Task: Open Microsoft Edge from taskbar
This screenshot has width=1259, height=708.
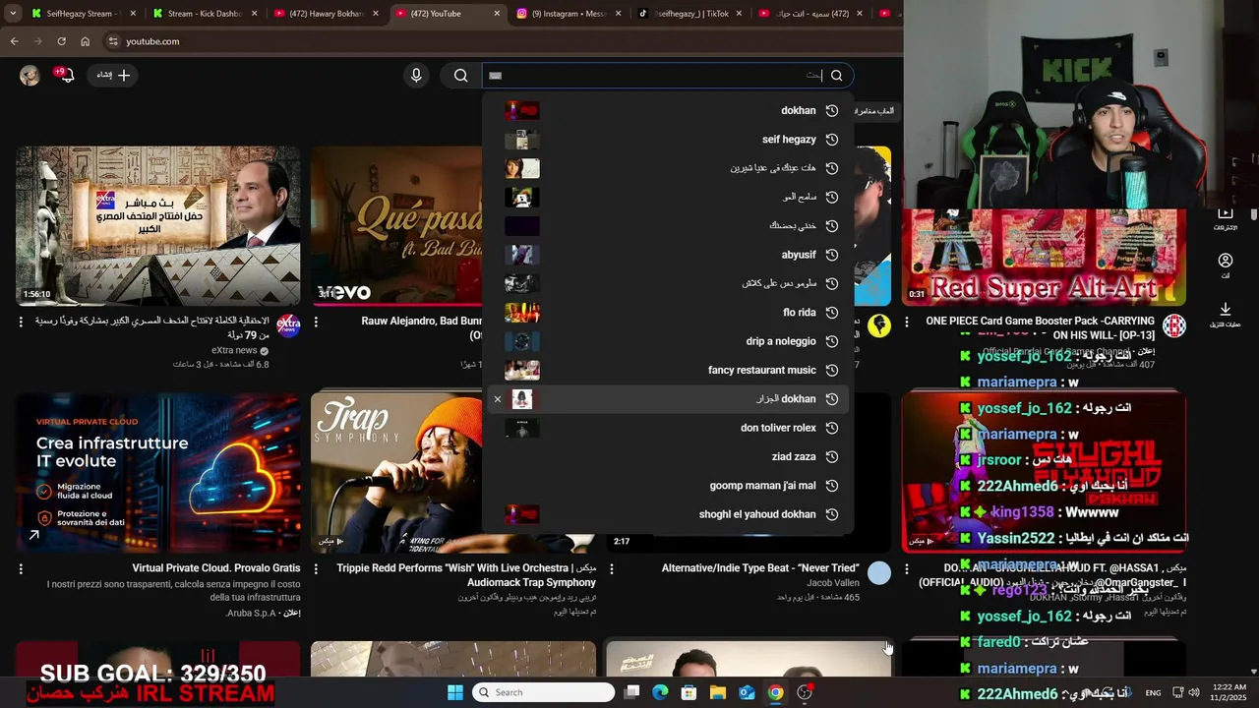Action: (661, 692)
